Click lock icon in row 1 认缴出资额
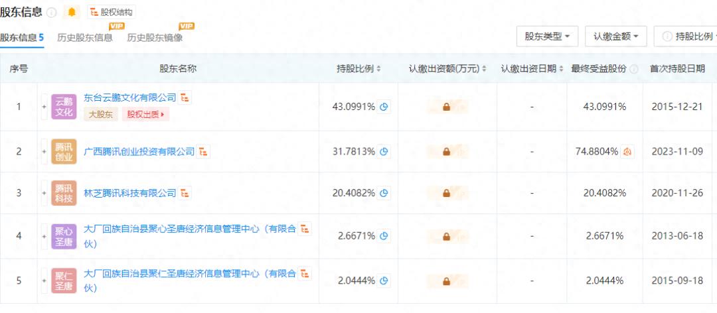This screenshot has height=313, width=717. (x=446, y=106)
